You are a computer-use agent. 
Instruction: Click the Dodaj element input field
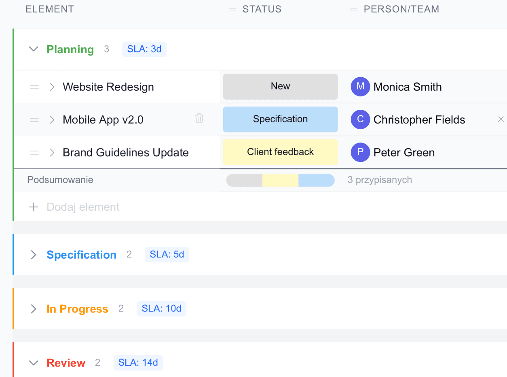click(83, 207)
